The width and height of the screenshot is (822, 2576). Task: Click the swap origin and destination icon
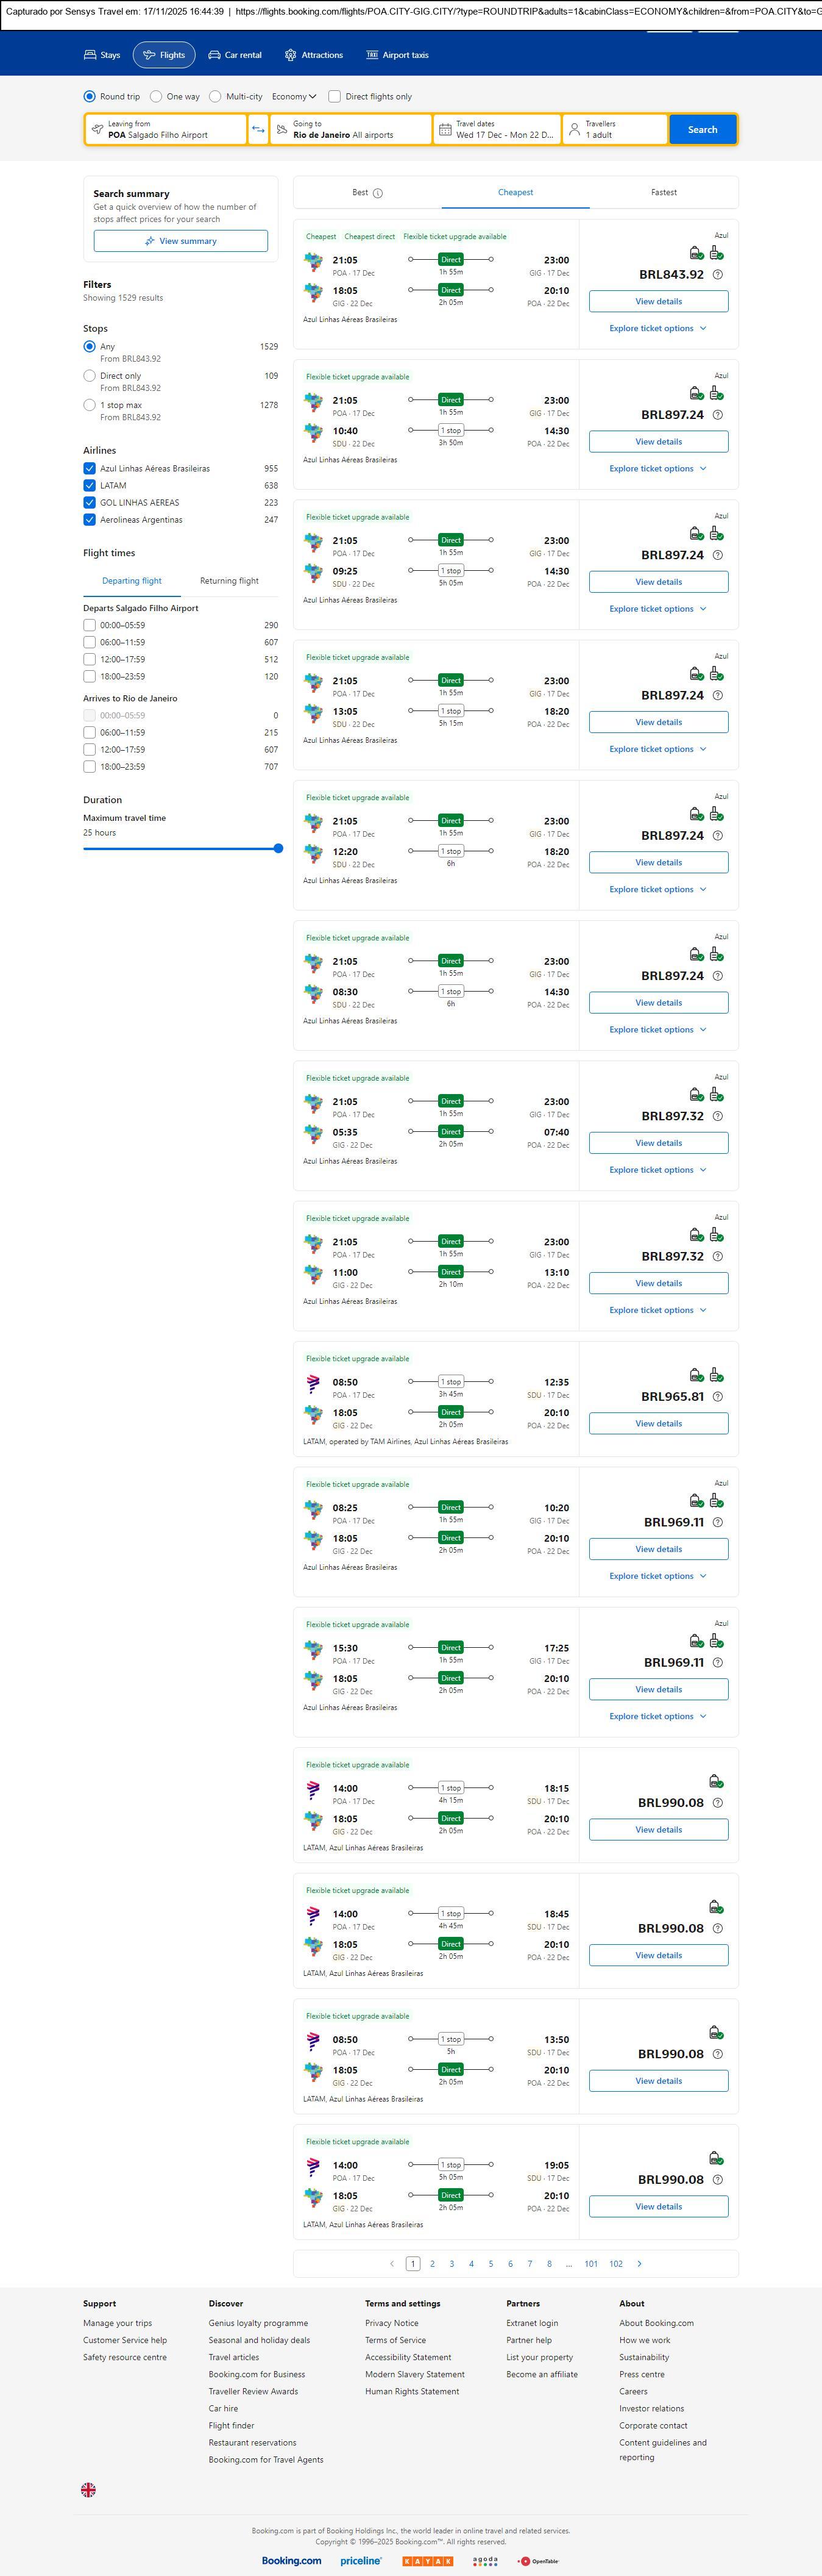tap(258, 129)
